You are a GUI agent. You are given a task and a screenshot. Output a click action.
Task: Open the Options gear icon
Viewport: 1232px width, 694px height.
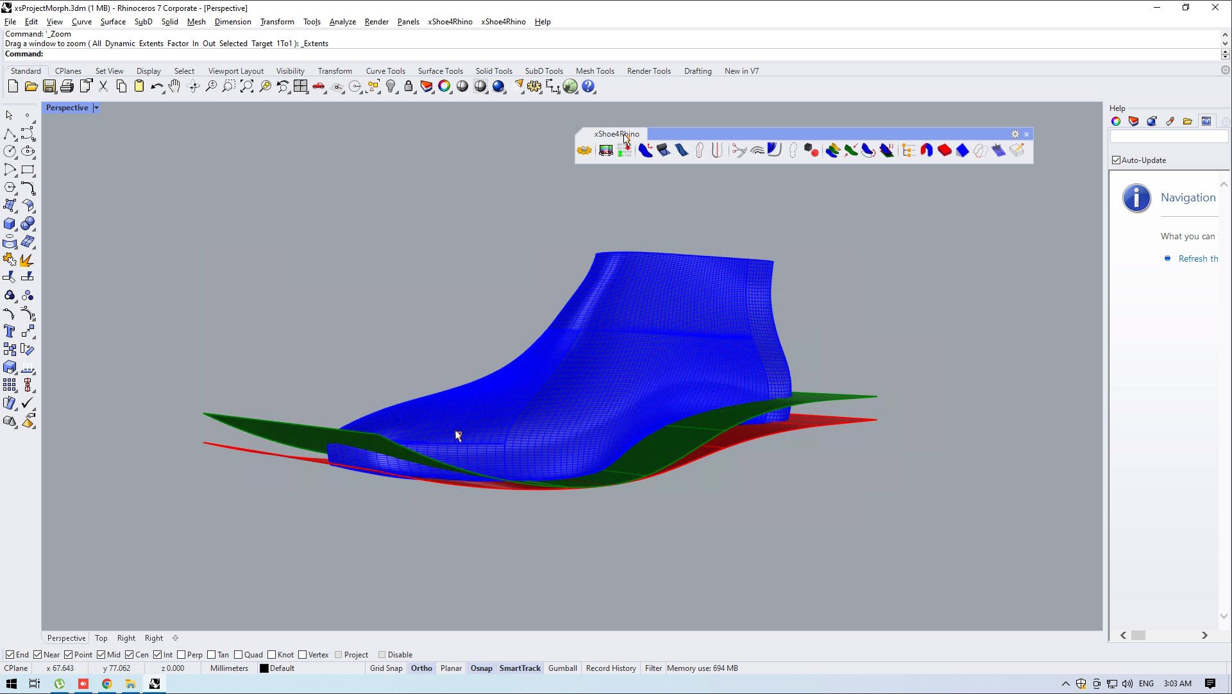534,87
